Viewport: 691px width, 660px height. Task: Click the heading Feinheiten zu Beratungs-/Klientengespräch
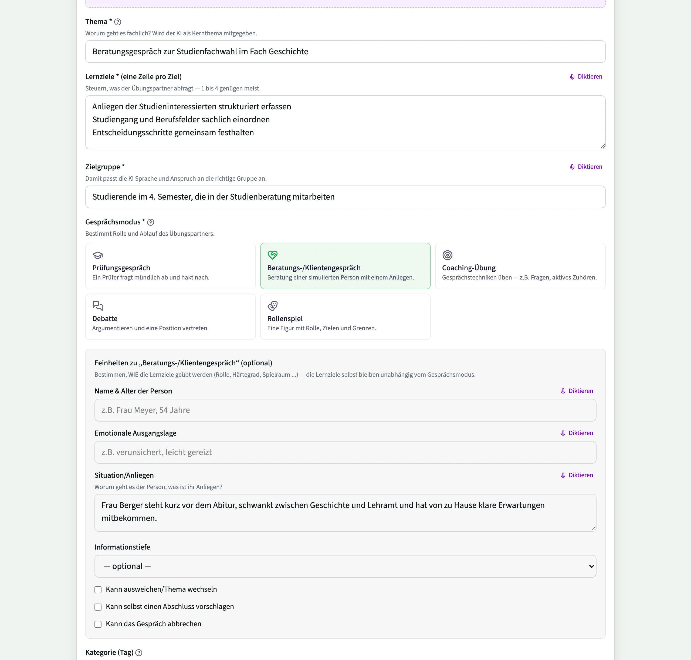[183, 363]
